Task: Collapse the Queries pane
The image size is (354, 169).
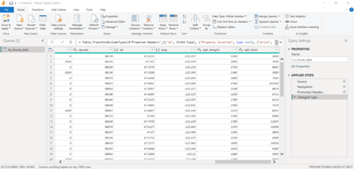Action: 42,41
